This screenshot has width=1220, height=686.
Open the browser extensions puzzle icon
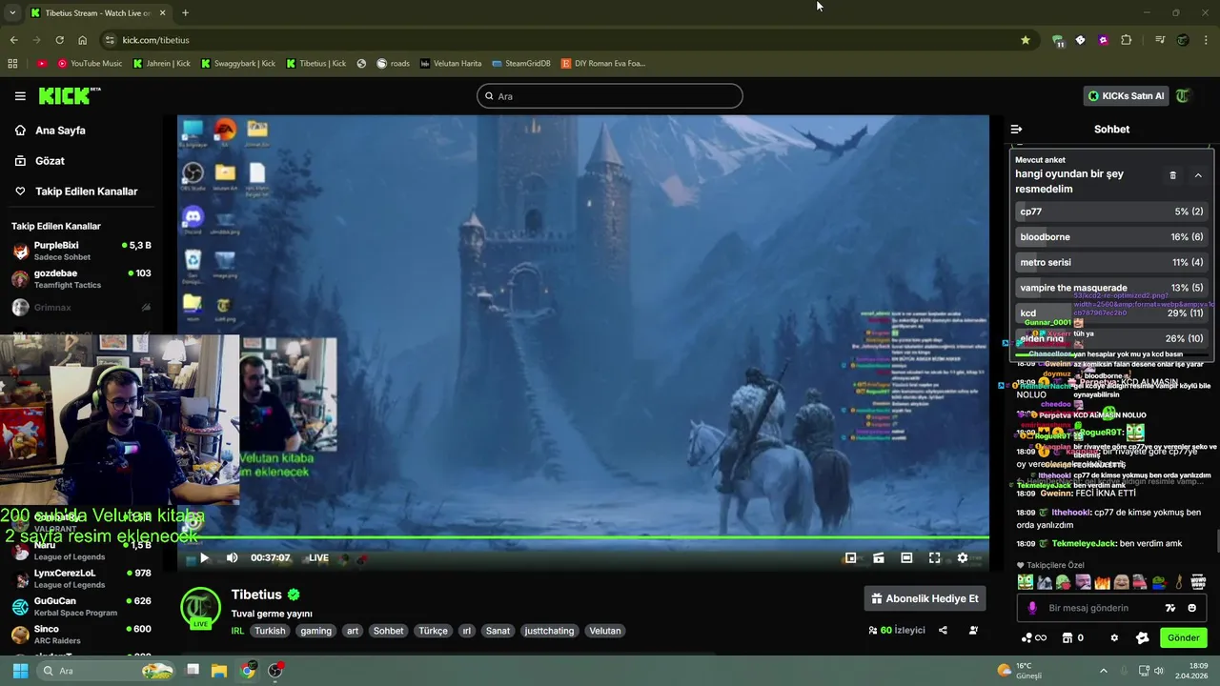click(x=1127, y=40)
